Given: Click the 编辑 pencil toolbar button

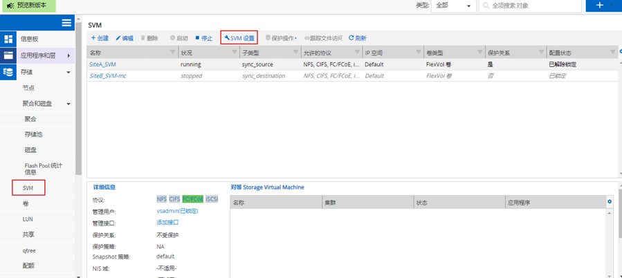Looking at the screenshot, I should 125,38.
